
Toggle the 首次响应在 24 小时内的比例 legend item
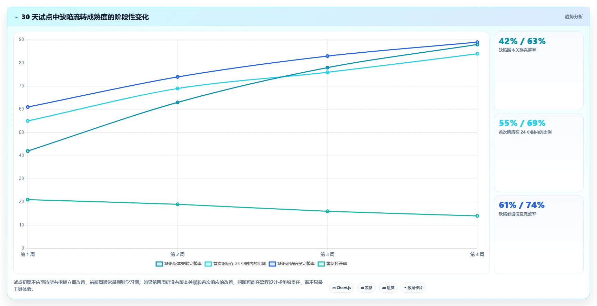click(x=235, y=264)
